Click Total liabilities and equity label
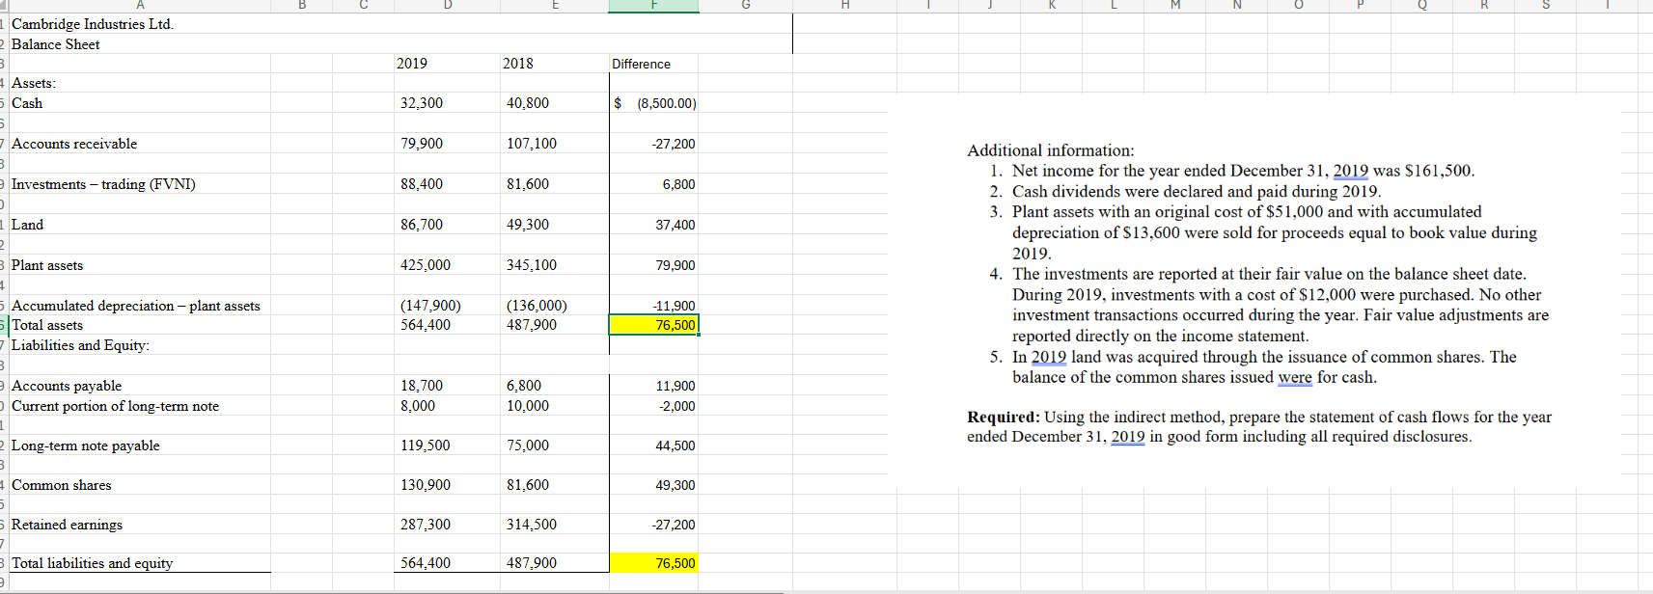 pyautogui.click(x=93, y=563)
